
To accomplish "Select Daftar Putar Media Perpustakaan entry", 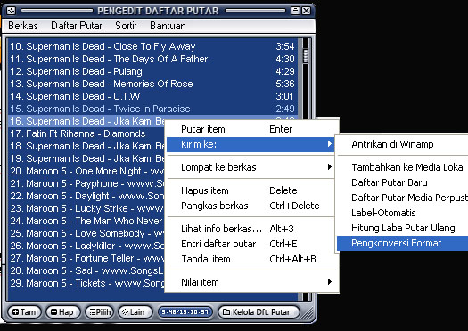I will 402,198.
